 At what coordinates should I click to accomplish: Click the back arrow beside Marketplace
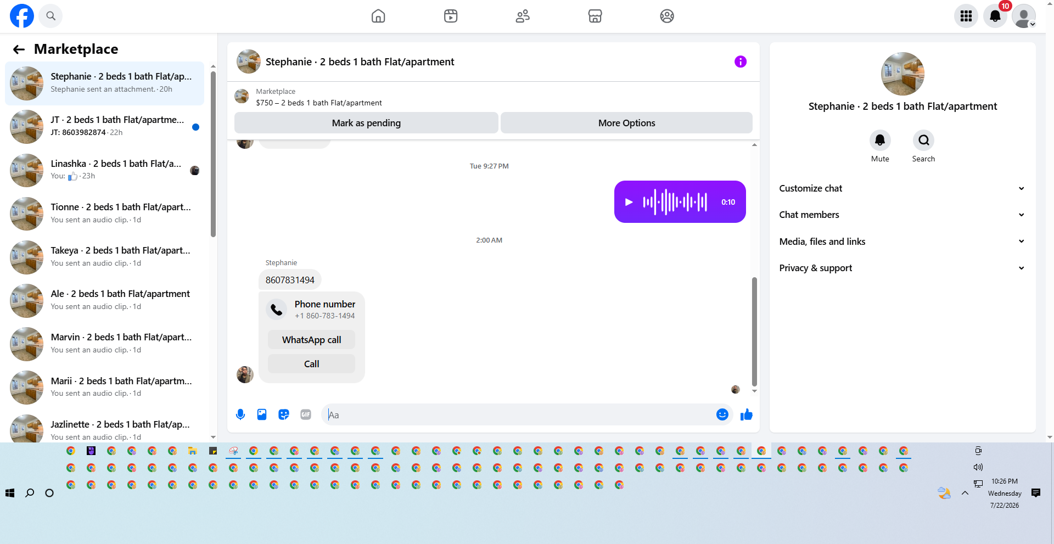[x=19, y=49]
